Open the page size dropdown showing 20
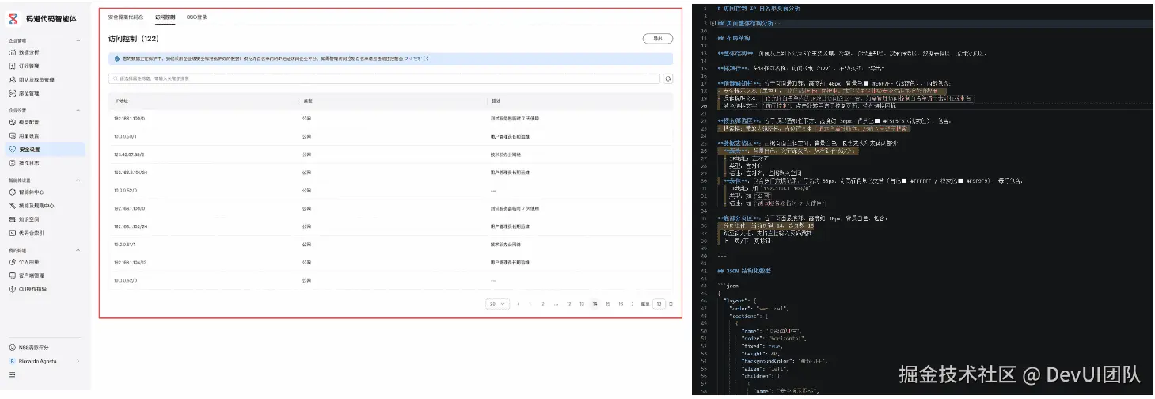Screen dimensions: 1155x399 click(x=498, y=303)
